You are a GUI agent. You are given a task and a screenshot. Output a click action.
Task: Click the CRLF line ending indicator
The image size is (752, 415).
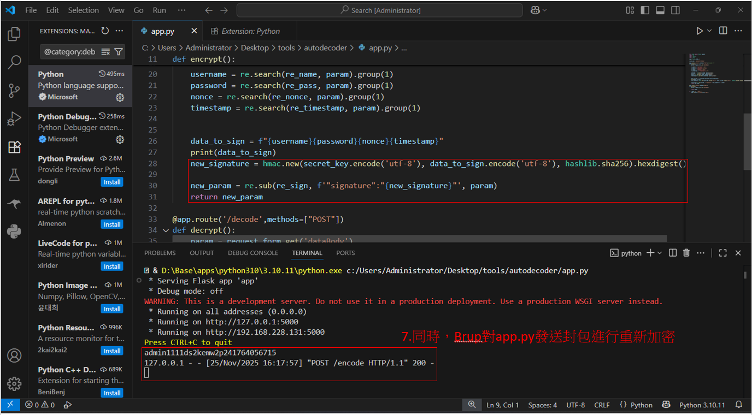pos(602,405)
